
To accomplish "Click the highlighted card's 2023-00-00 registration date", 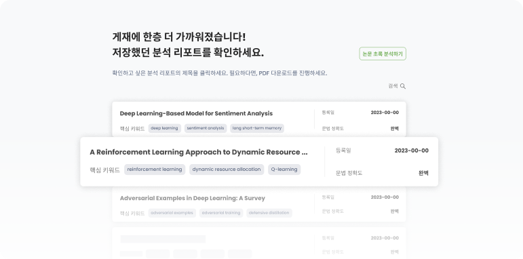I will (411, 151).
